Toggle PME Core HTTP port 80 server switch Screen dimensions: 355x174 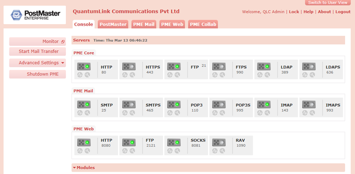point(84,67)
